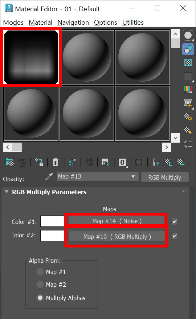Screen dimensions: 196x319
Task: Click Assign Material to Selection icon
Action: coord(39,162)
